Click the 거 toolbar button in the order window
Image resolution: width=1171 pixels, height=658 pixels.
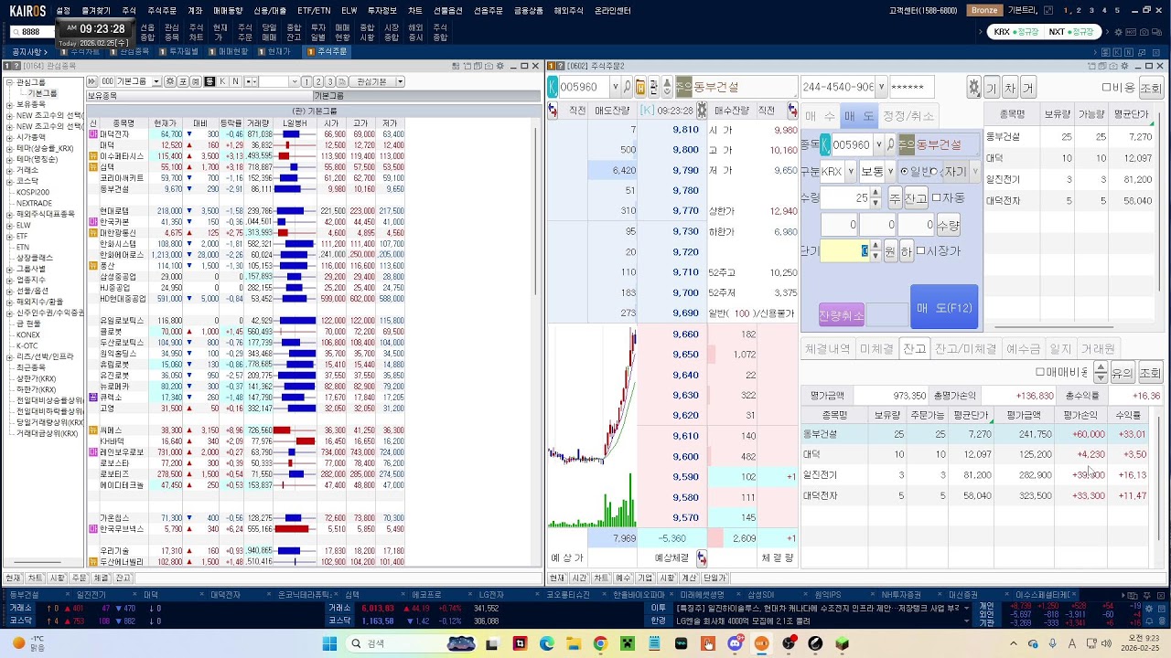pyautogui.click(x=1027, y=88)
